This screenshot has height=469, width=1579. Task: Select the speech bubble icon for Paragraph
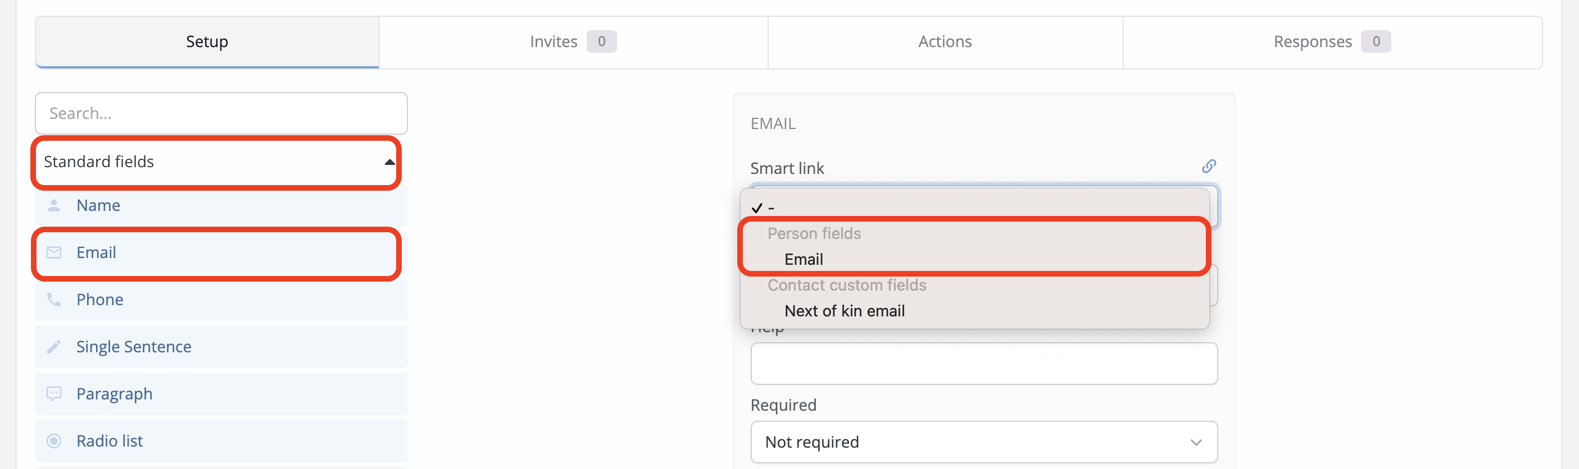point(55,394)
